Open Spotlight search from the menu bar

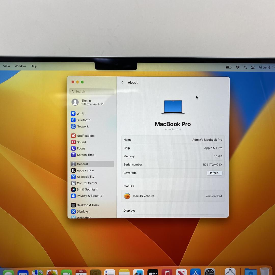point(245,67)
